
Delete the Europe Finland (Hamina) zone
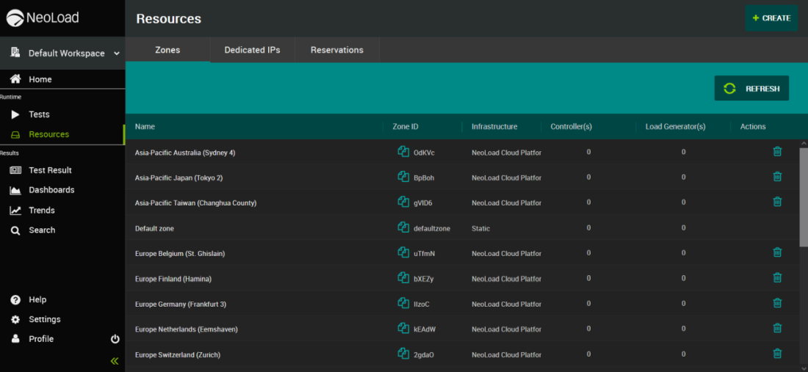point(777,278)
